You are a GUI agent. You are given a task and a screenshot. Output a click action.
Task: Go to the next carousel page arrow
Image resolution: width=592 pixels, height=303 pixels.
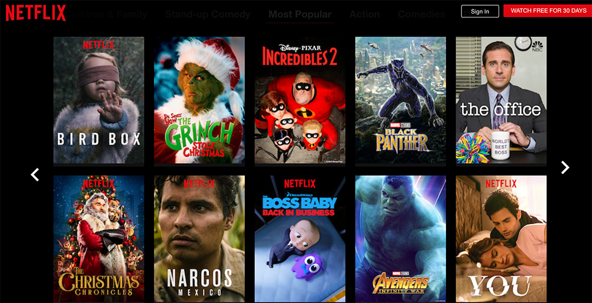tap(565, 167)
